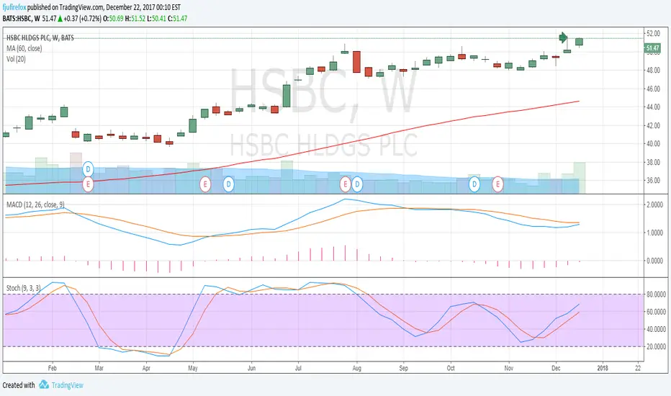Click the 2018 label on the time axis
The width and height of the screenshot is (671, 396).
tap(603, 368)
